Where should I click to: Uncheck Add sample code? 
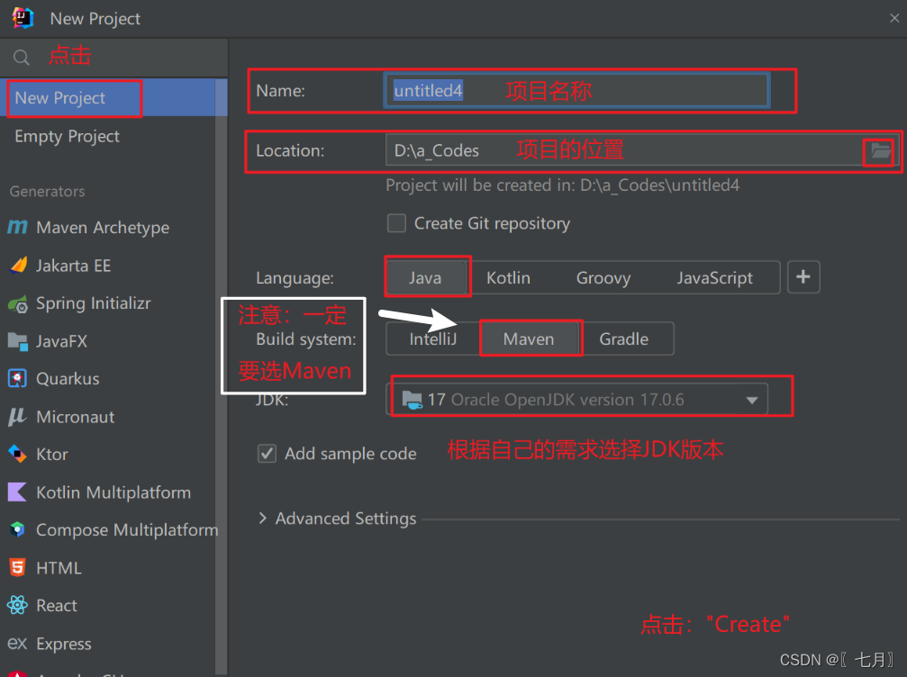[x=267, y=453]
